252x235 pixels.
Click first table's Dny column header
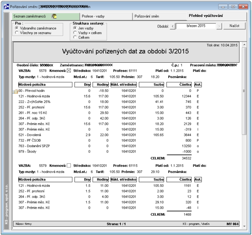point(83,85)
